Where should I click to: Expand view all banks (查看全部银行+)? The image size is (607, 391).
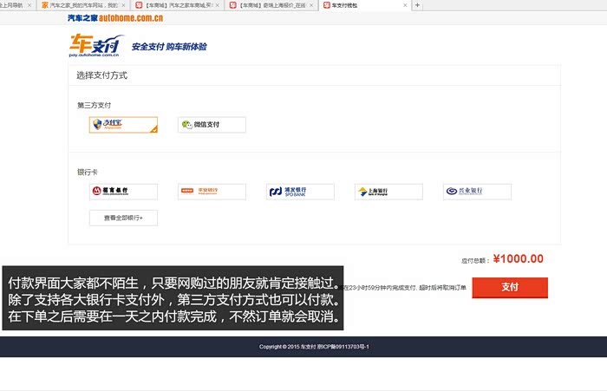[123, 218]
